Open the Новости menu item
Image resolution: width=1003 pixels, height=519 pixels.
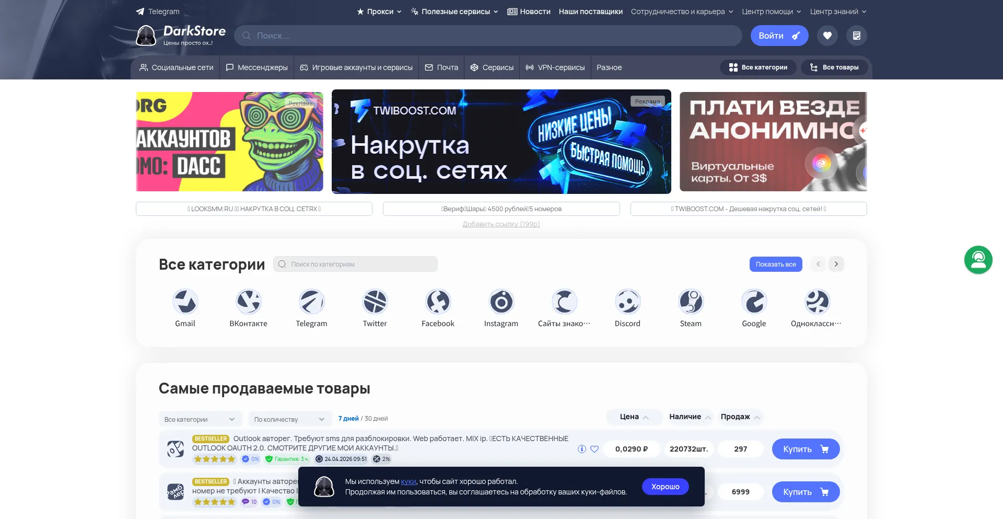coord(529,11)
